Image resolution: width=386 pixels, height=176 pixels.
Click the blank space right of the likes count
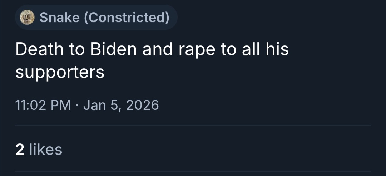point(214,149)
